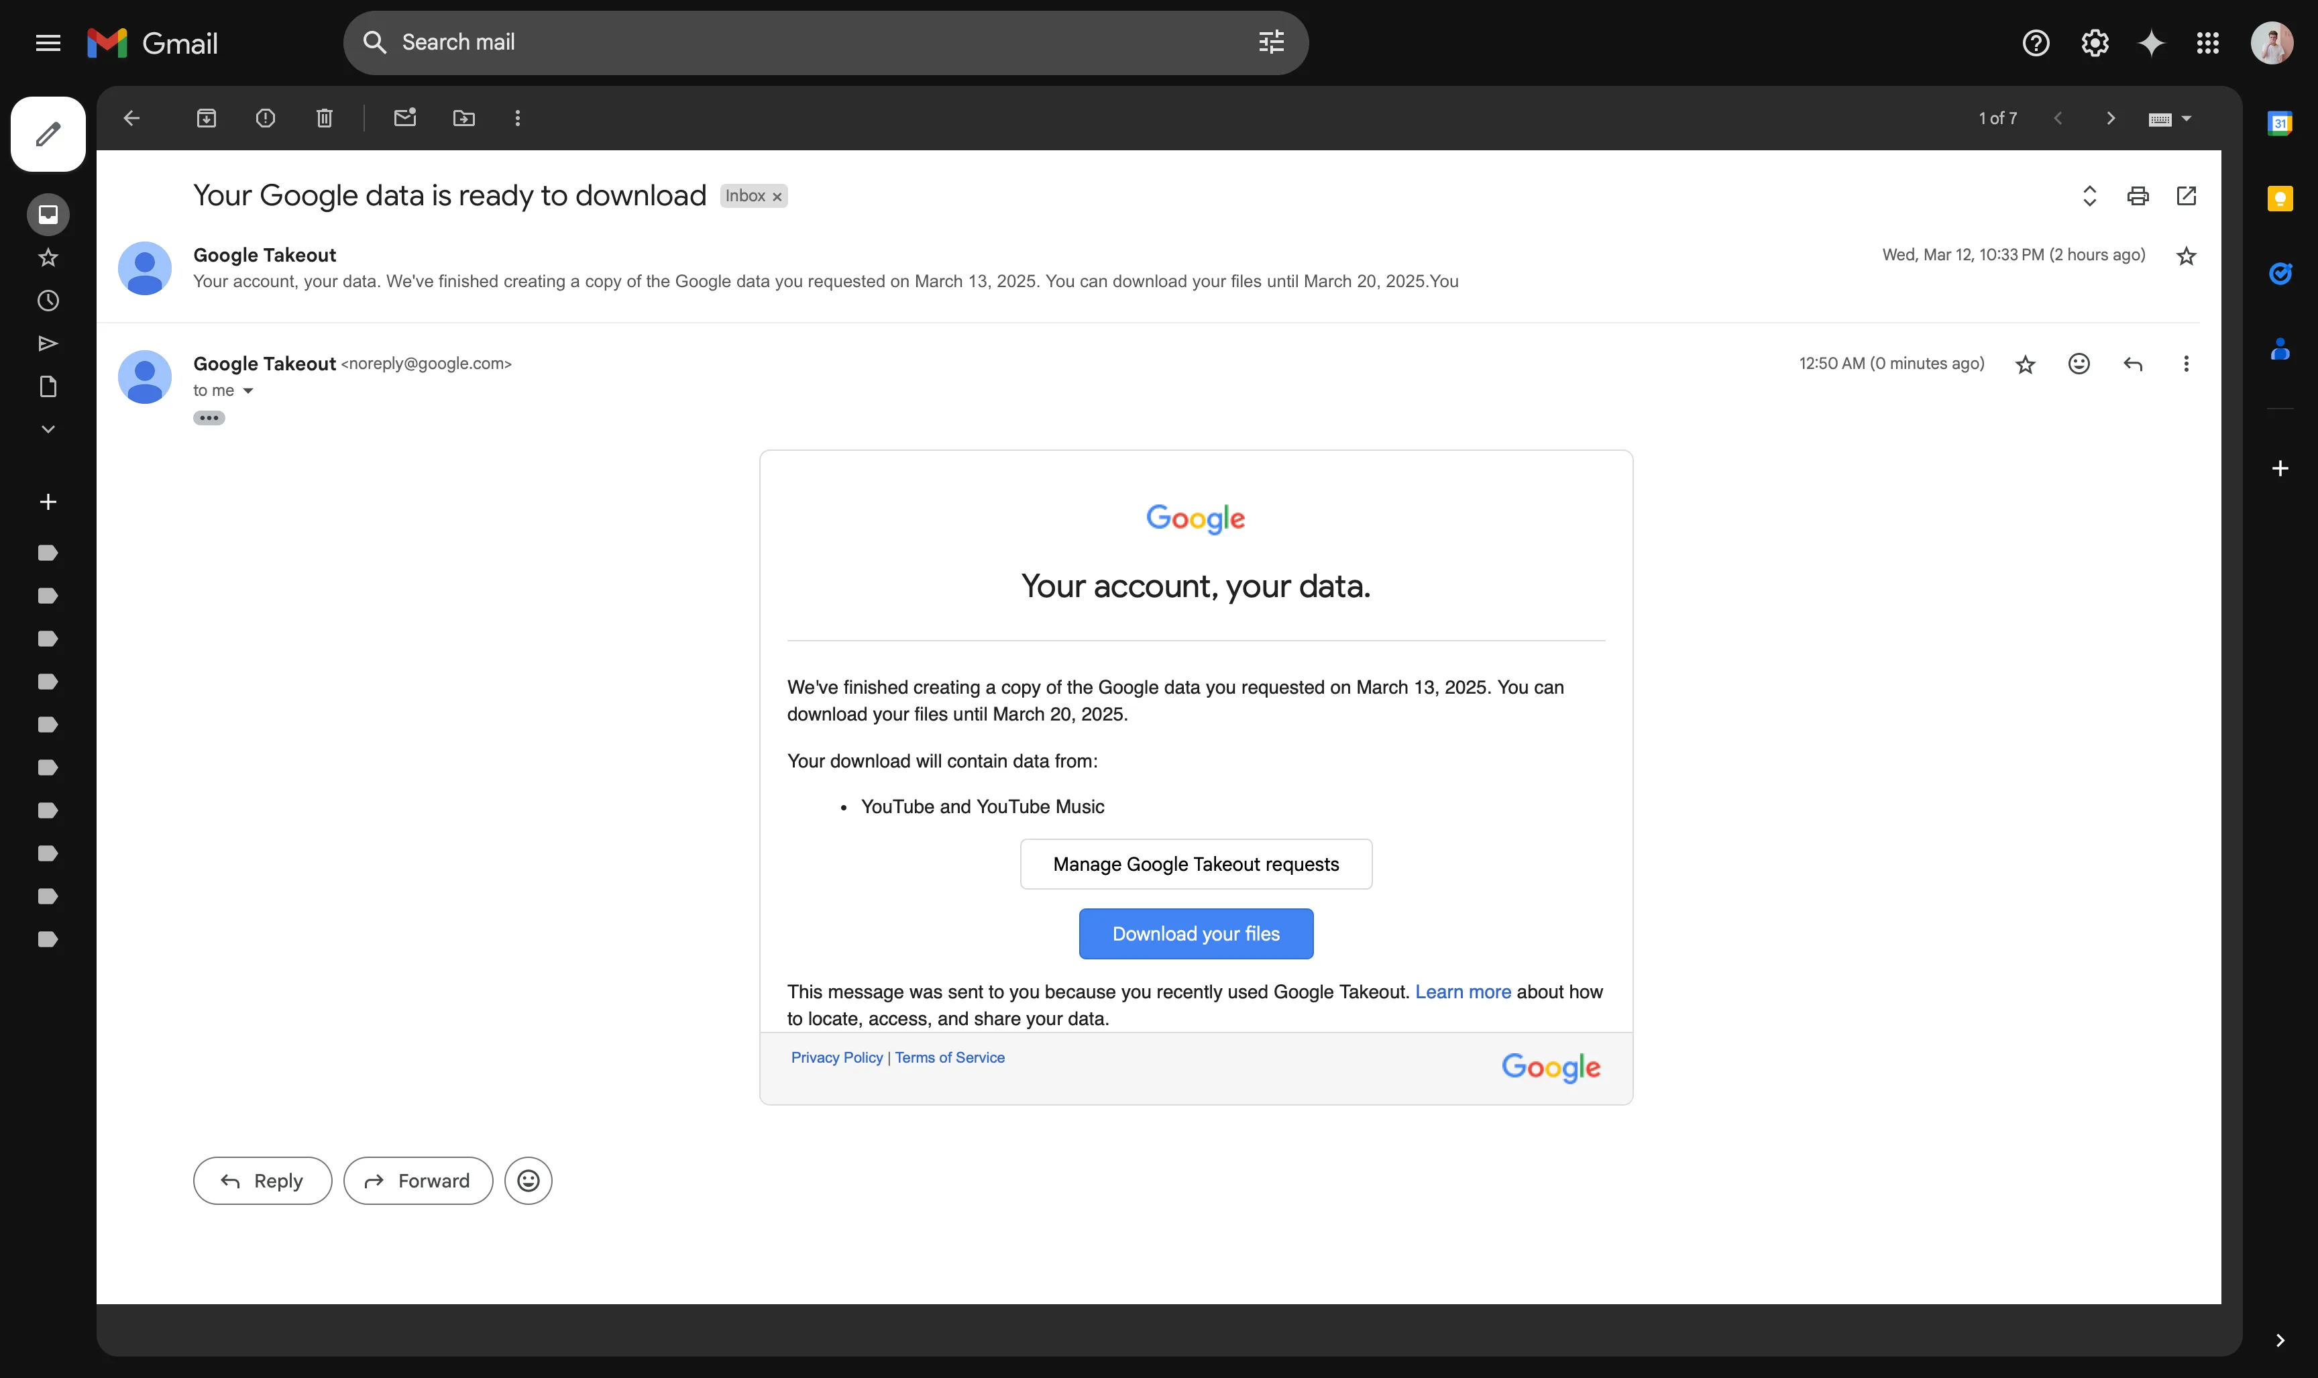Image resolution: width=2318 pixels, height=1378 pixels.
Task: Reply using the arrow icon in message header
Action: pos(2134,364)
